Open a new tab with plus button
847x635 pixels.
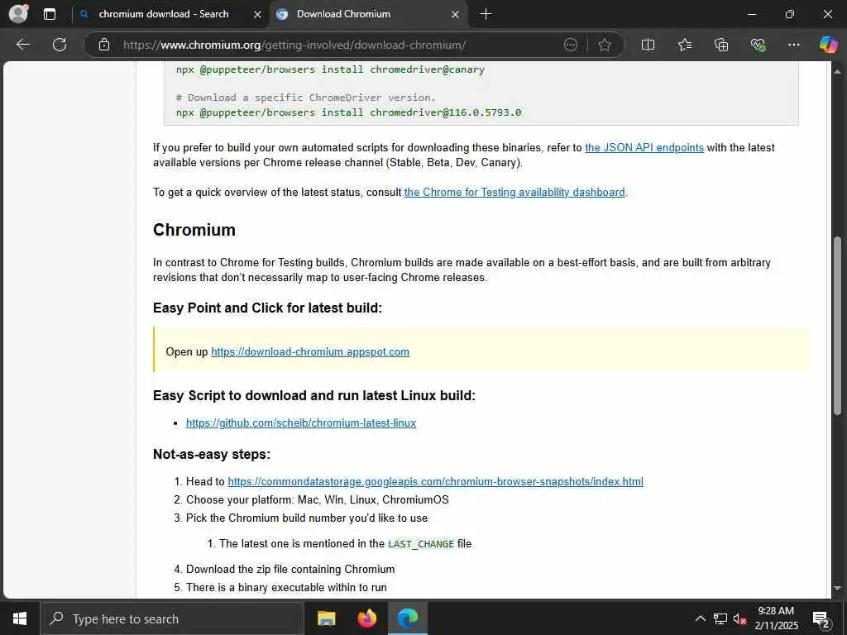click(486, 14)
